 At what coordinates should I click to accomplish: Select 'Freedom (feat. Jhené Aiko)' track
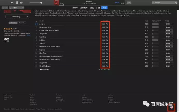(50, 47)
